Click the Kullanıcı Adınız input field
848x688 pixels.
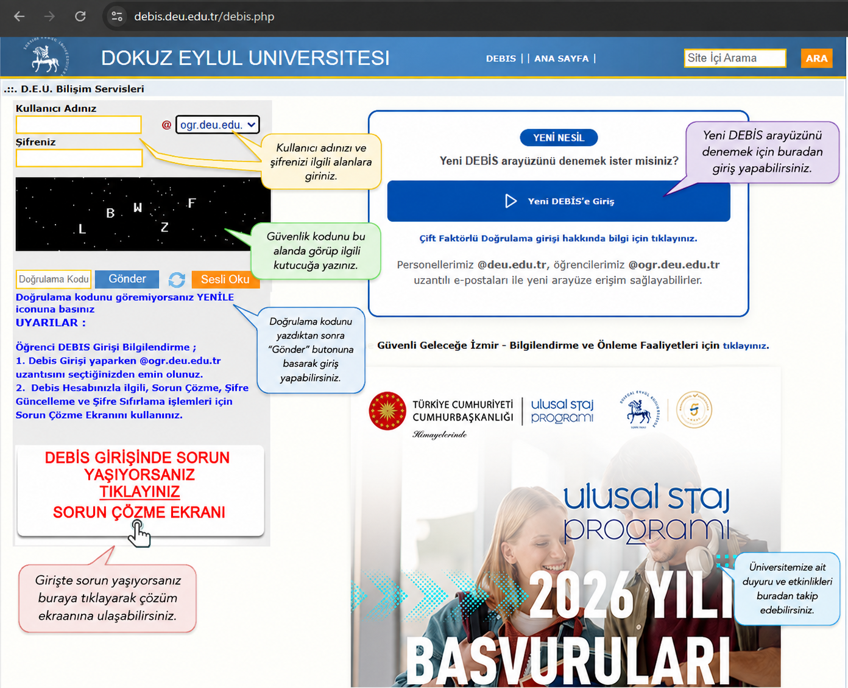tap(79, 125)
